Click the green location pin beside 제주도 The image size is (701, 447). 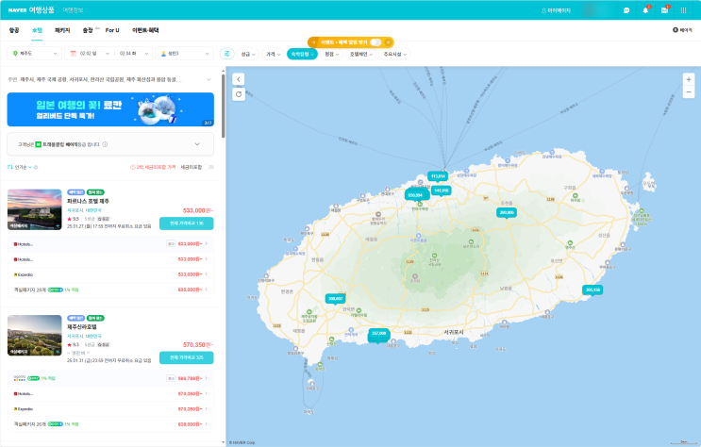(x=15, y=54)
